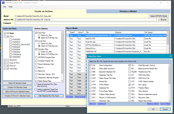The image size is (174, 114).
Task: Check Delete unselected Cases from model database
Action: tap(35, 89)
